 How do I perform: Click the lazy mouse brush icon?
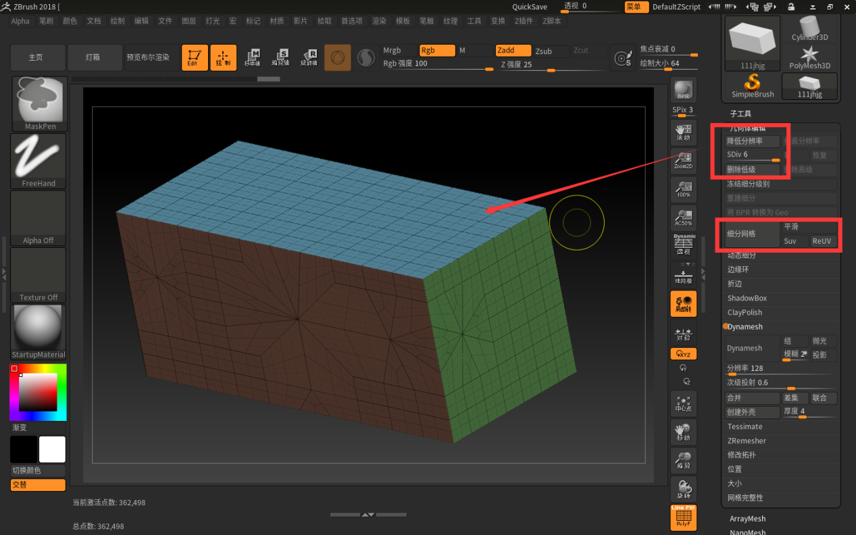pos(622,58)
